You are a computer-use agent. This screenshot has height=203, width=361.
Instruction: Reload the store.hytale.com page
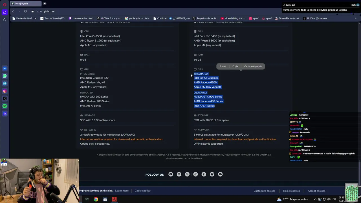click(x=25, y=11)
